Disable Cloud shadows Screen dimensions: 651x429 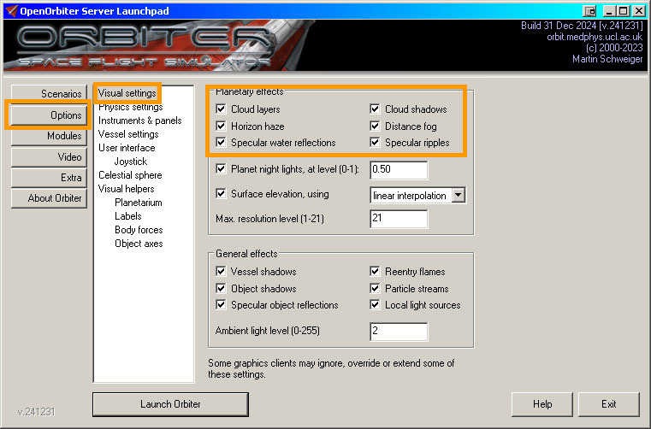pos(375,109)
